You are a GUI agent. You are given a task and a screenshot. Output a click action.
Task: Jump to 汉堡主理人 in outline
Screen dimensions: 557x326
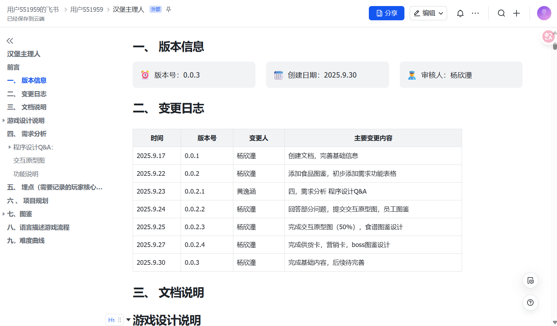(24, 54)
